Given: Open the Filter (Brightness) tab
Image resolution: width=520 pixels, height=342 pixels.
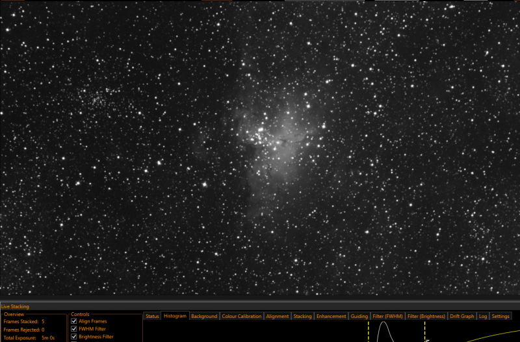Looking at the screenshot, I should click(x=426, y=316).
